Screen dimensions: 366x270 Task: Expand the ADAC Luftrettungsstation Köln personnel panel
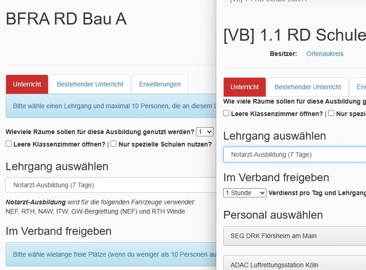294,264
